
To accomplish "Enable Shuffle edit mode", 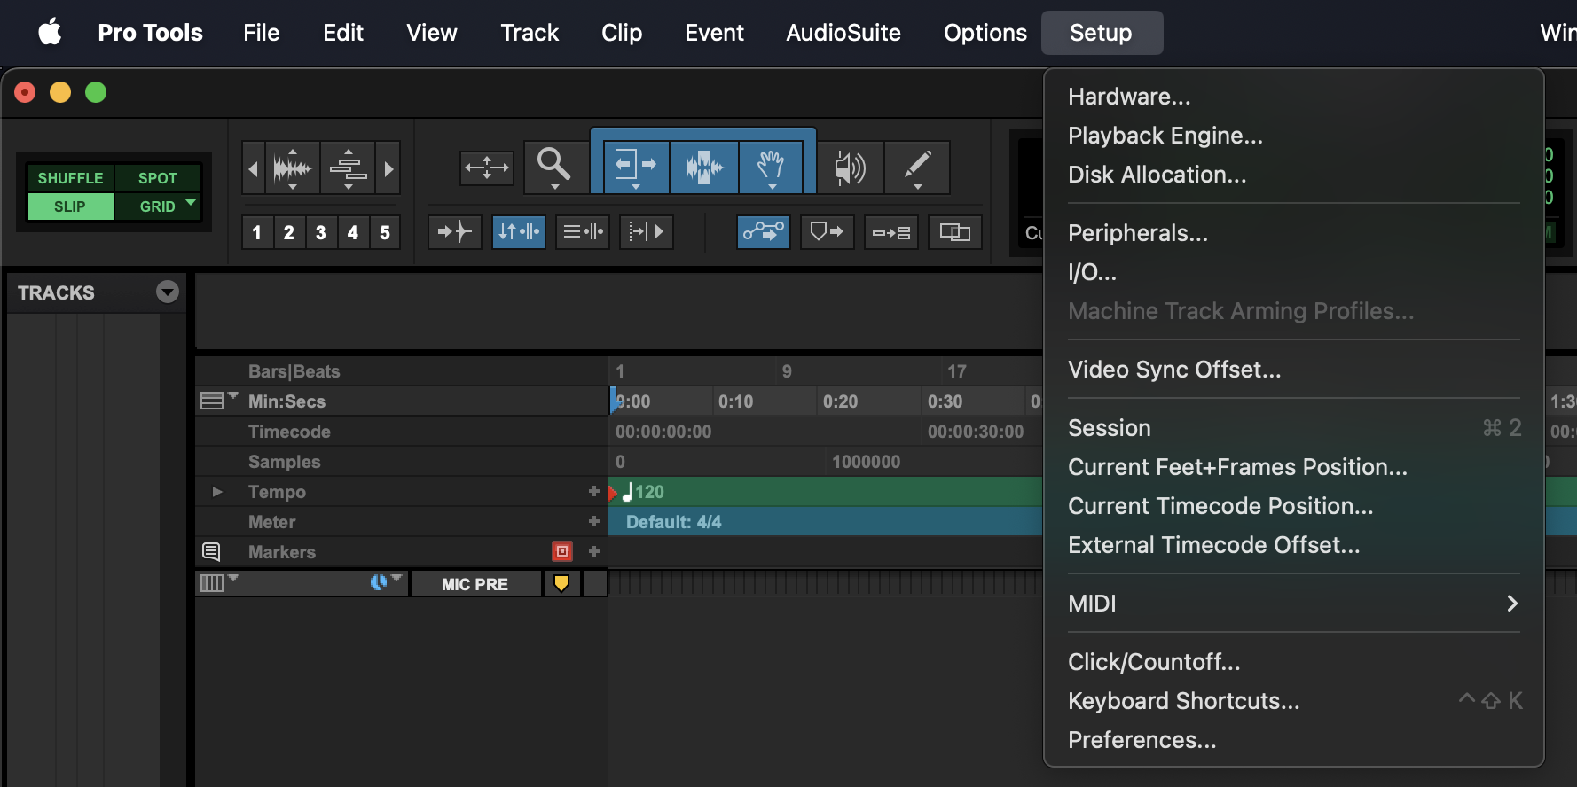I will (71, 178).
